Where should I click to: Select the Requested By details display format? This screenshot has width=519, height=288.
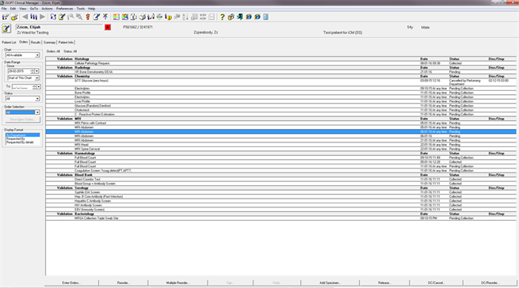pyautogui.click(x=20, y=142)
